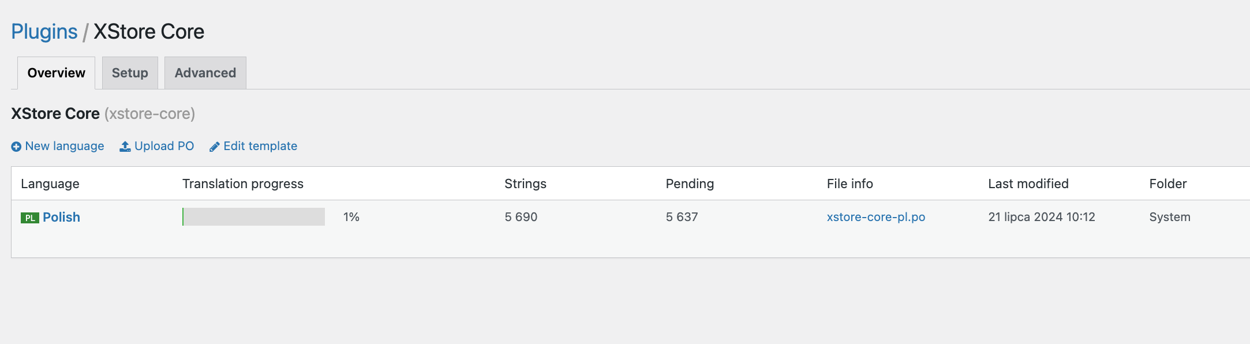The height and width of the screenshot is (344, 1250).
Task: Sort by Strings column header
Action: coord(525,184)
